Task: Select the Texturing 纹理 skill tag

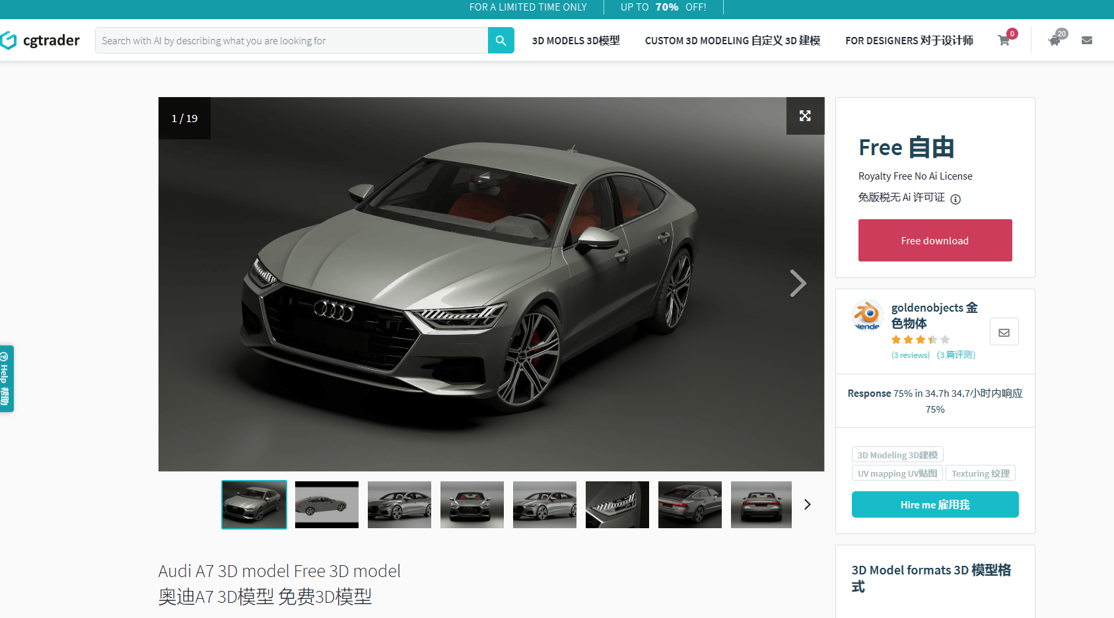Action: (980, 473)
